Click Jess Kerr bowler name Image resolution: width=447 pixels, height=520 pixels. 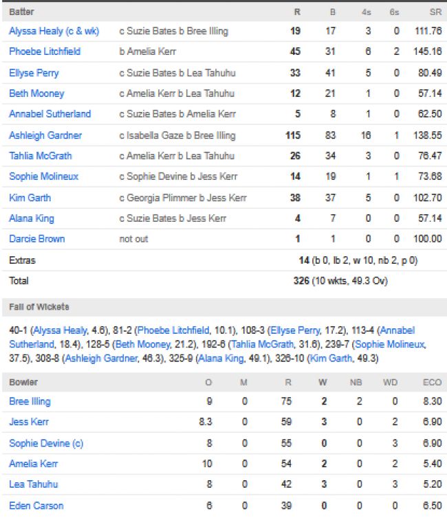[x=29, y=422]
